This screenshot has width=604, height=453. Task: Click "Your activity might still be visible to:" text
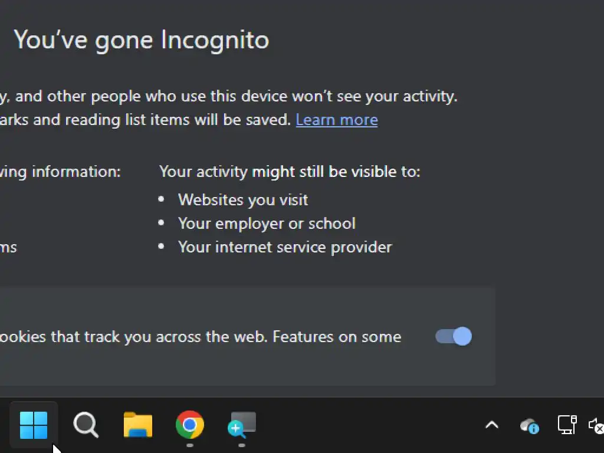[x=290, y=172]
